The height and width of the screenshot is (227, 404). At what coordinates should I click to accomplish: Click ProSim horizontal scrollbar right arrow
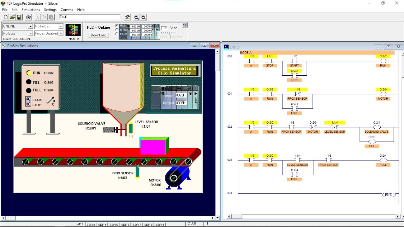(x=213, y=218)
